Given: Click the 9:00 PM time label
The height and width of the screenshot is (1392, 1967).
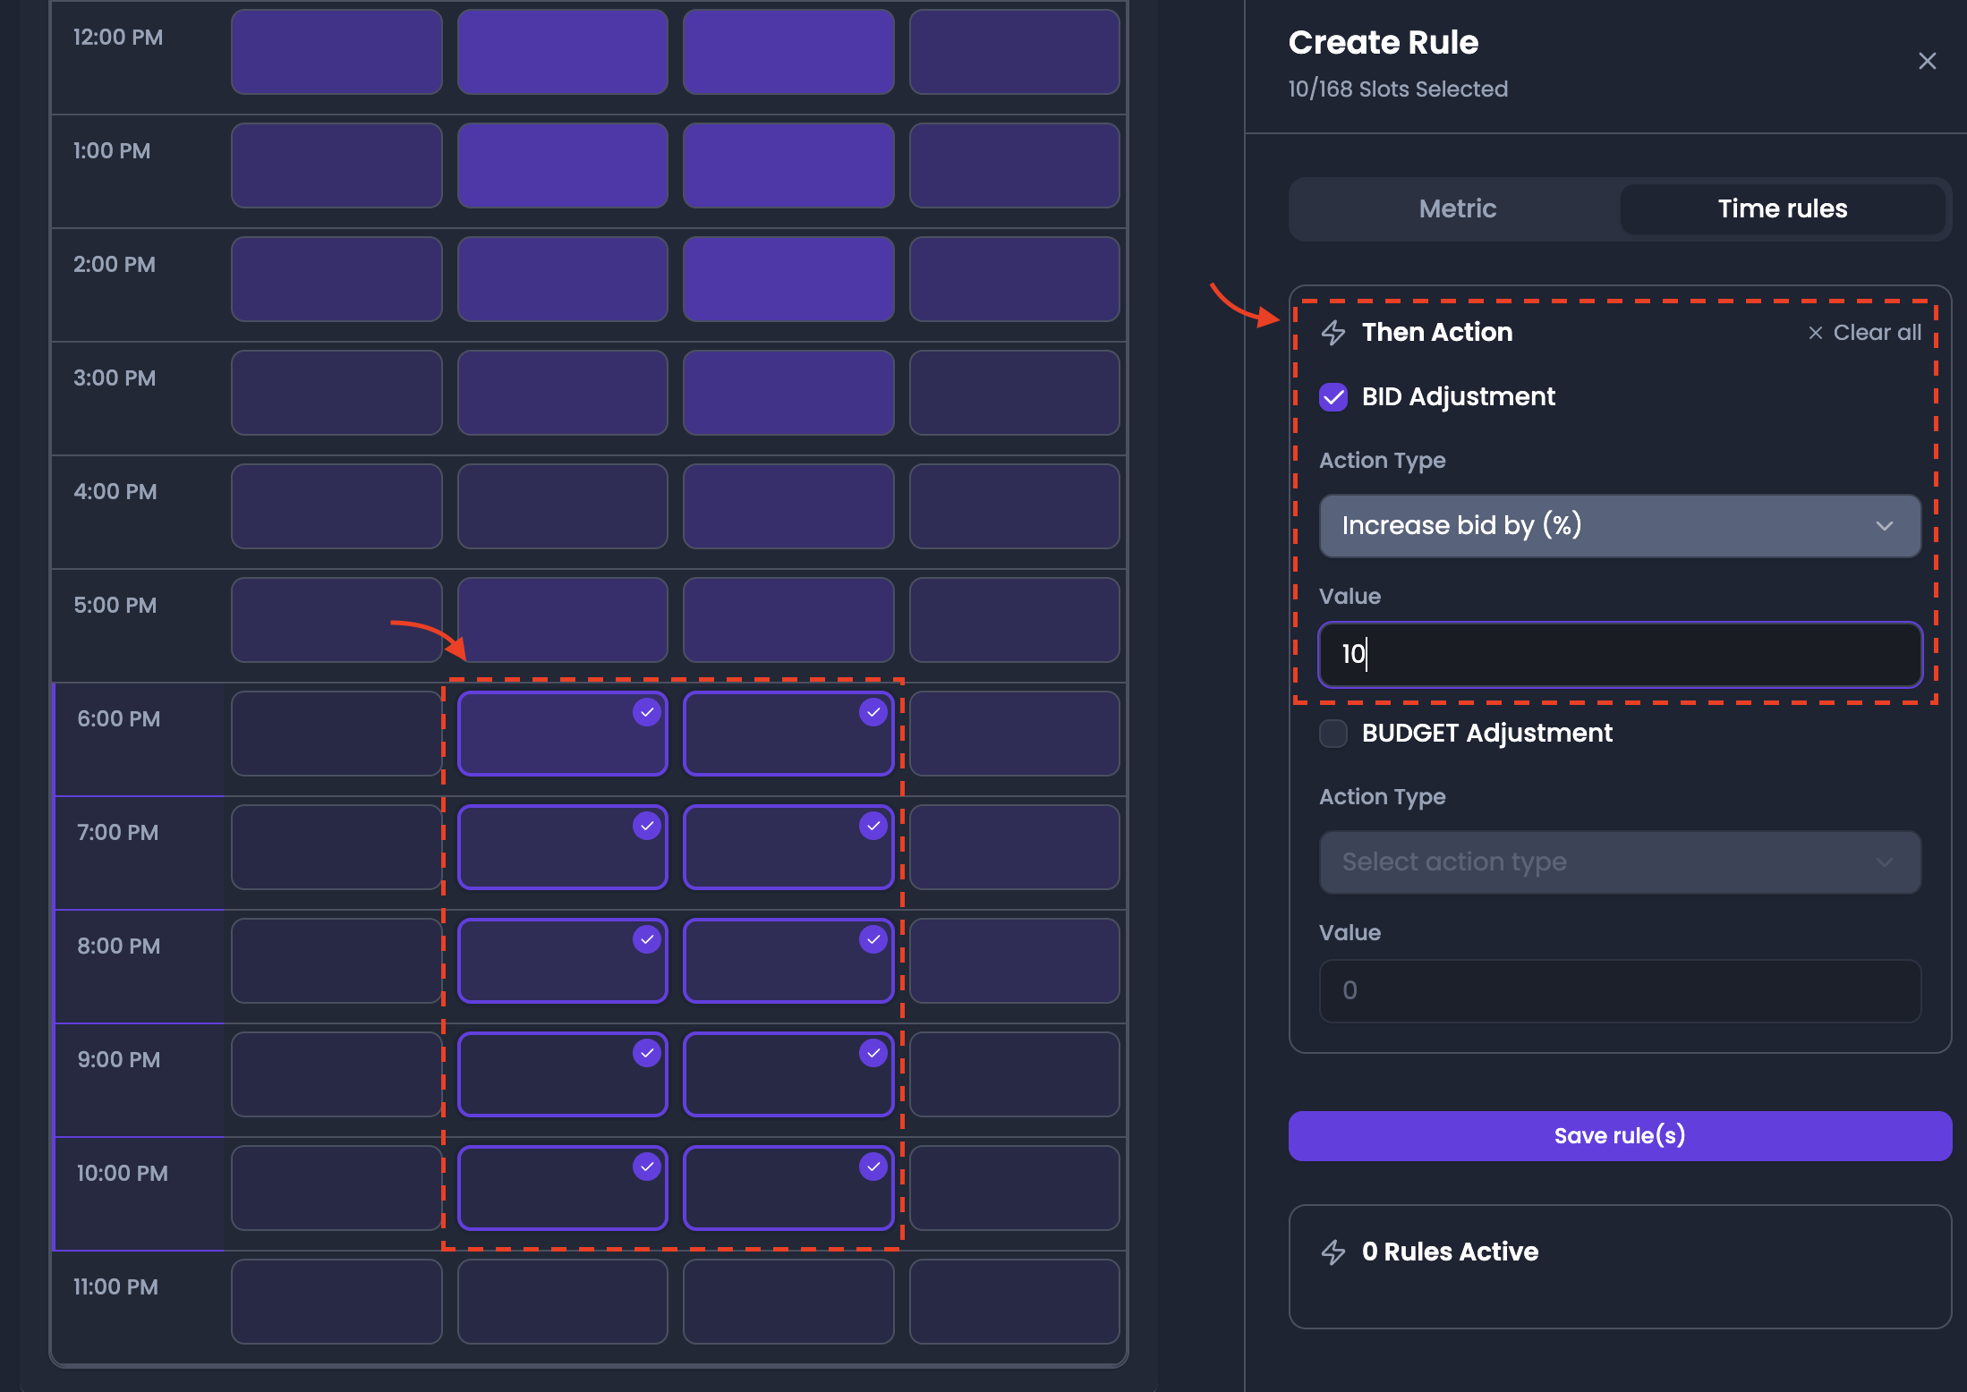Looking at the screenshot, I should 119,1060.
